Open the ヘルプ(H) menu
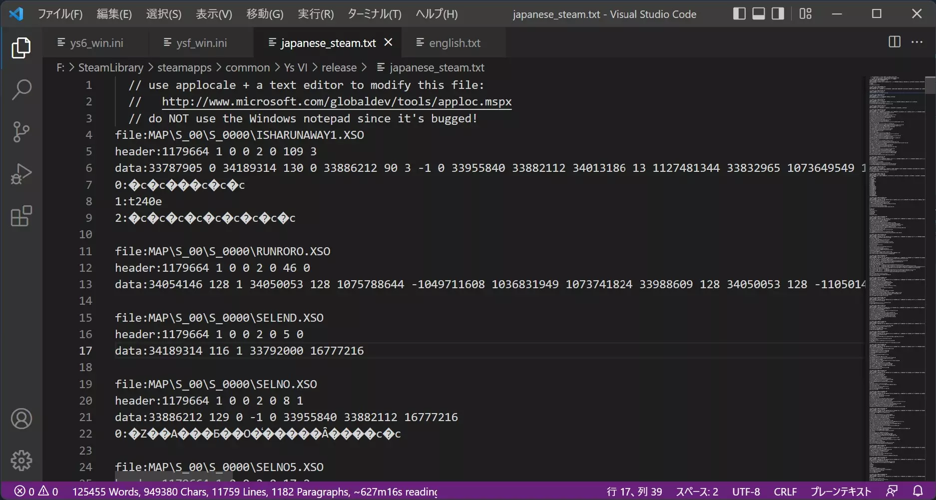Image resolution: width=936 pixels, height=500 pixels. coord(437,14)
